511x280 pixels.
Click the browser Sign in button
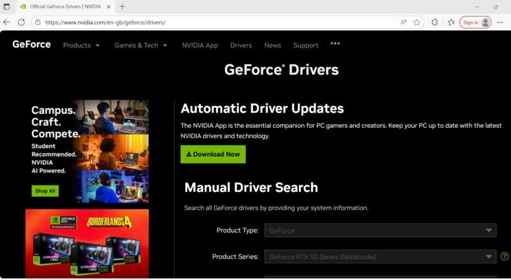[475, 22]
